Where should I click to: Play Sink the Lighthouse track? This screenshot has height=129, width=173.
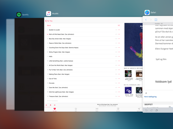84,92
